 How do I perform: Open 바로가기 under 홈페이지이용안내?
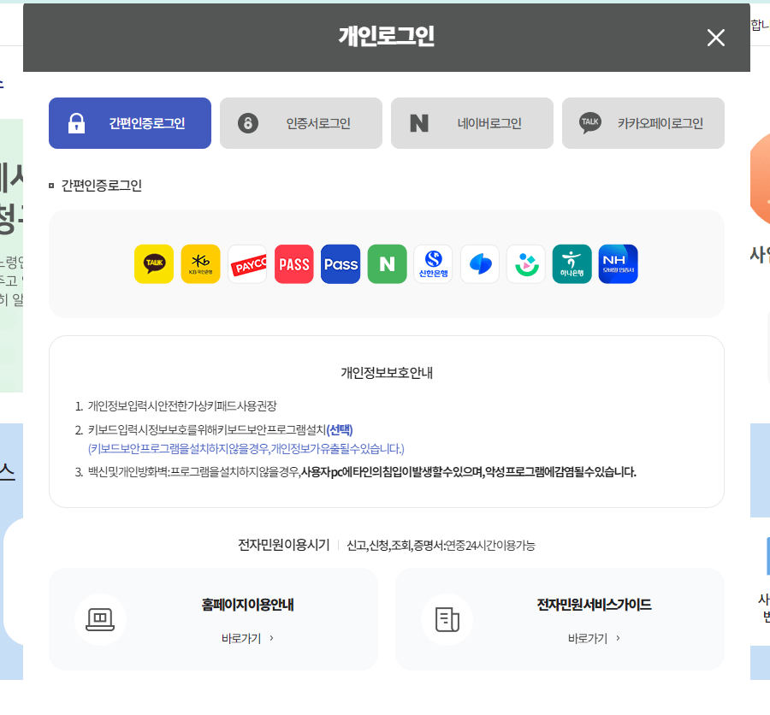coord(247,638)
